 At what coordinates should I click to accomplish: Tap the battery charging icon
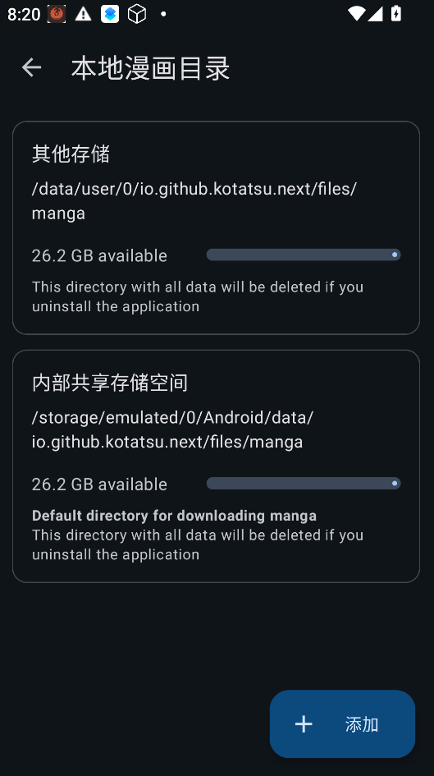396,13
